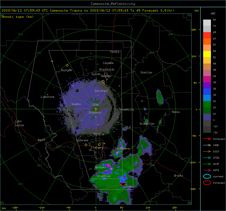The height and width of the screenshot is (211, 226).
Task: Click the Vulcan town label
Action: tap(128, 186)
